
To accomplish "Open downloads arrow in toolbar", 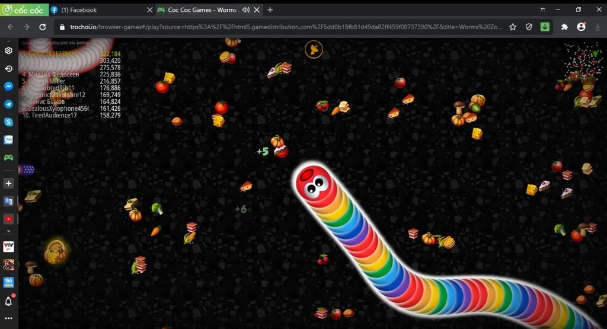I will pyautogui.click(x=598, y=27).
